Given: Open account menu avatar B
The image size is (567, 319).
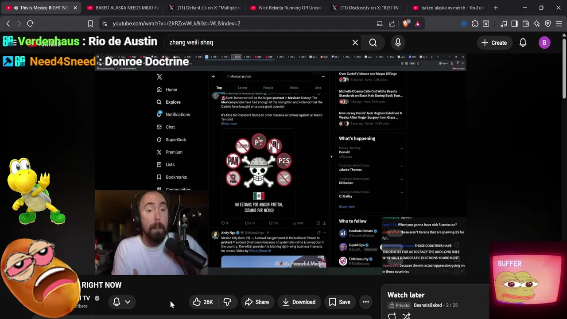Looking at the screenshot, I should pyautogui.click(x=544, y=43).
